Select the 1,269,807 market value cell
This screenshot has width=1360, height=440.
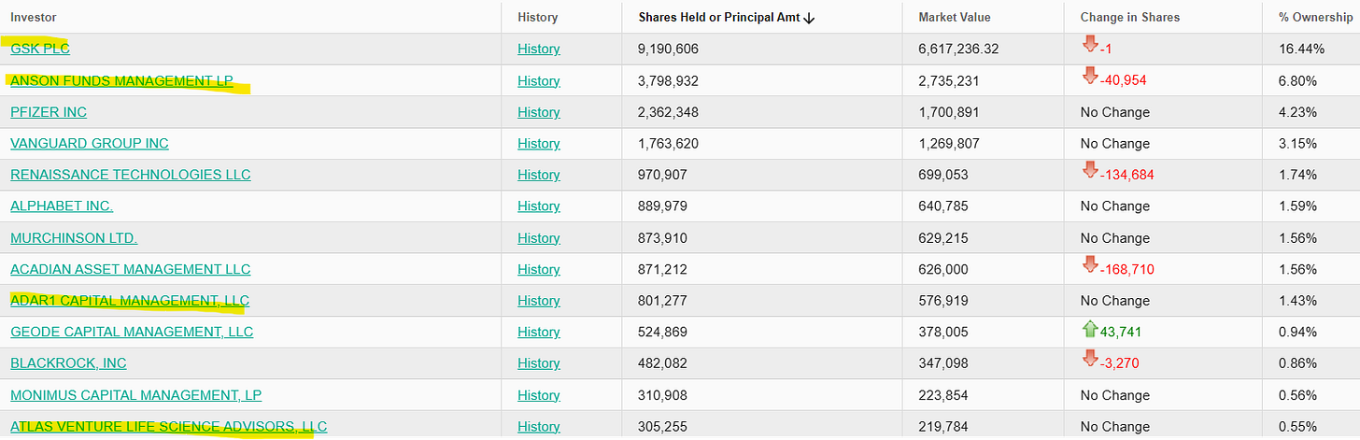coord(949,143)
